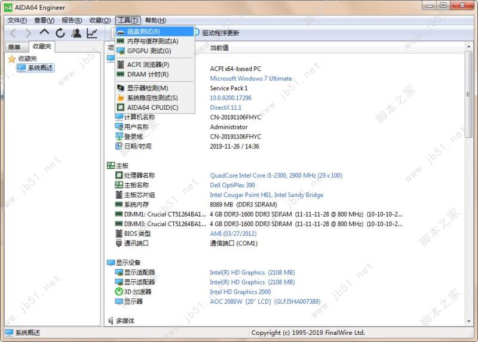Image resolution: width=478 pixels, height=342 pixels.
Task: Open the 文件(F) menu
Action: point(17,20)
